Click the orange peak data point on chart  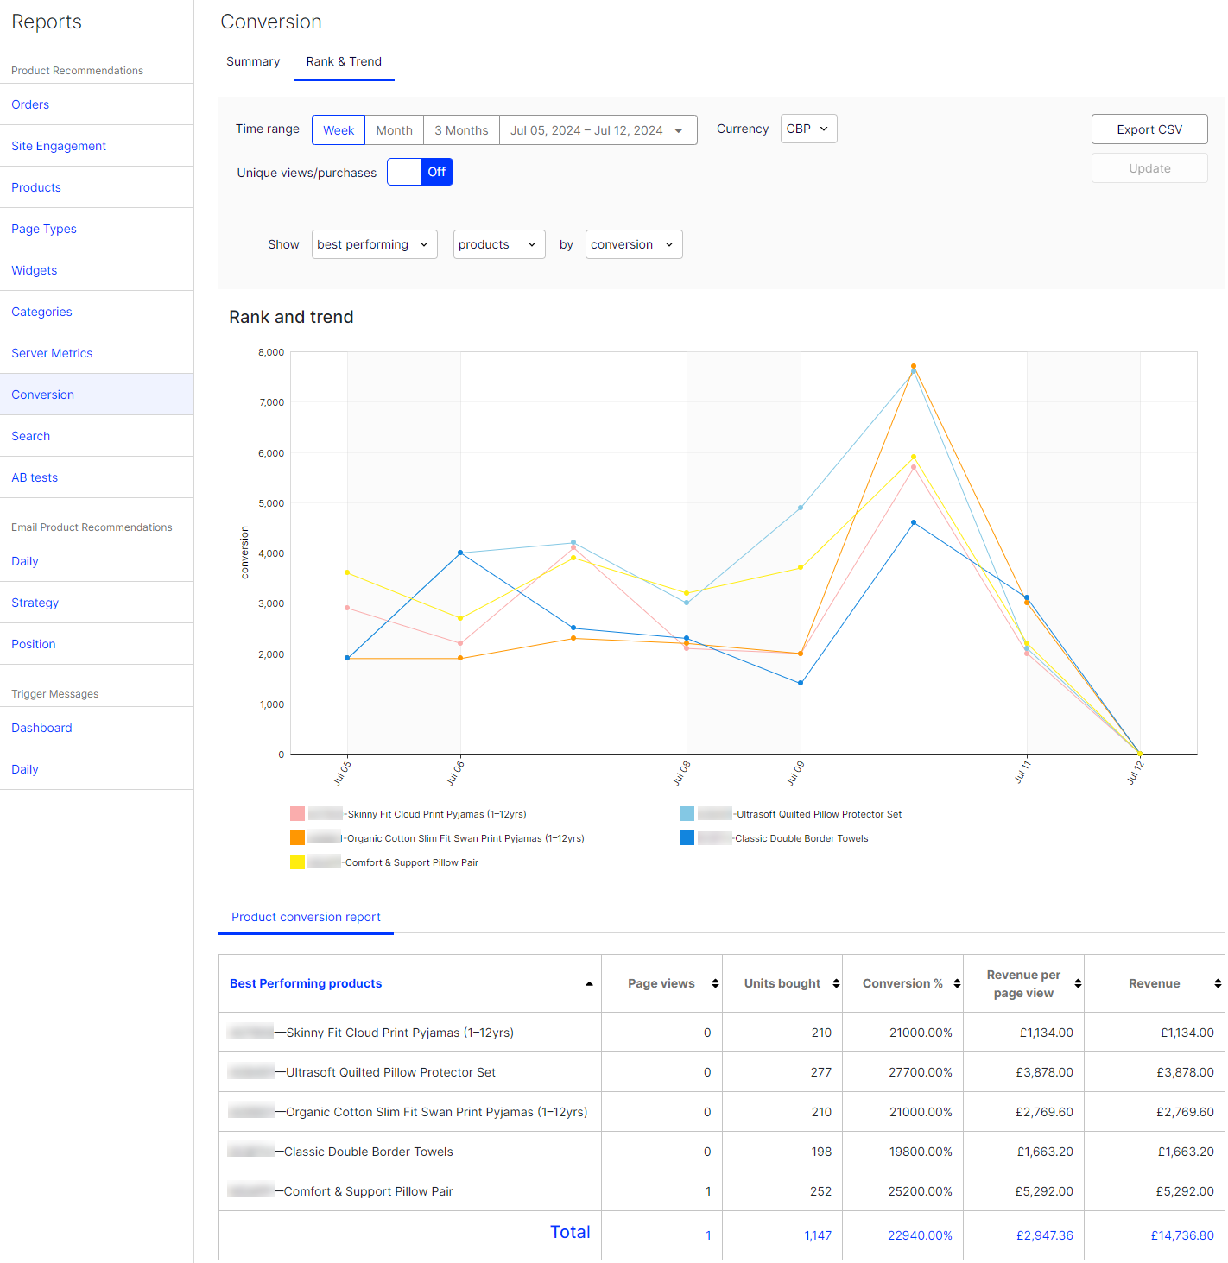(914, 366)
